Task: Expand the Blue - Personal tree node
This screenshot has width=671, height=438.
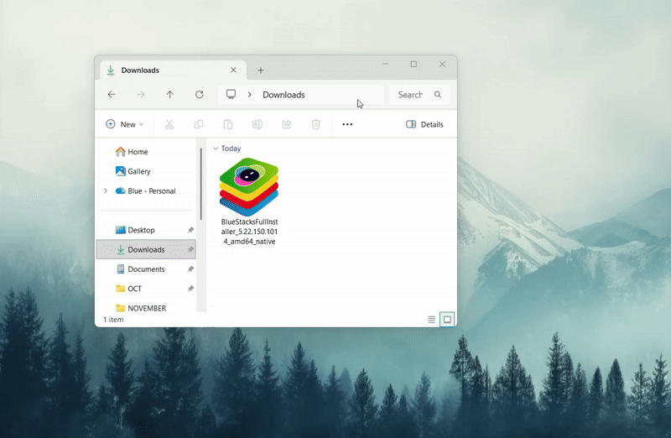Action: 106,191
